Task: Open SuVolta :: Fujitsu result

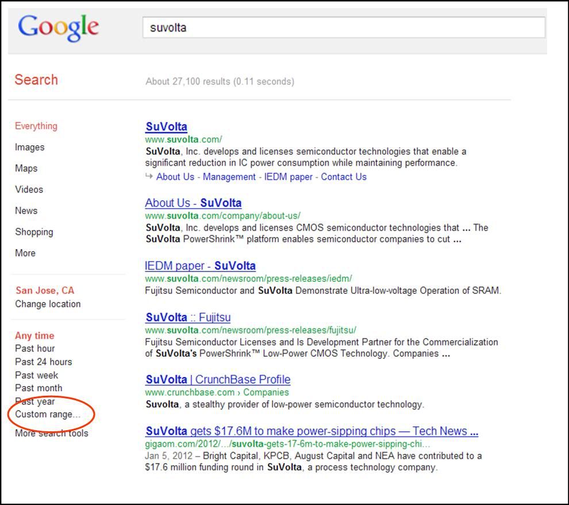Action: tap(188, 317)
